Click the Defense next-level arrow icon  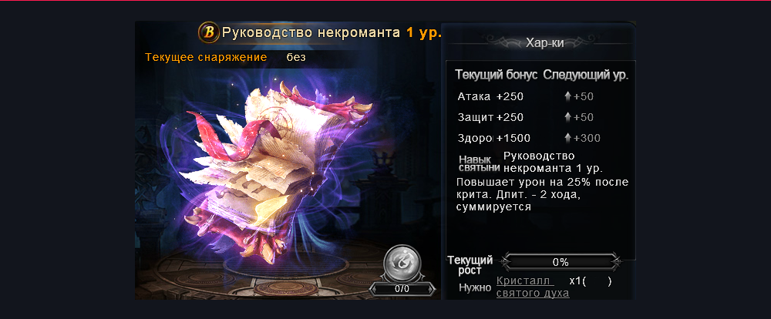coord(567,117)
